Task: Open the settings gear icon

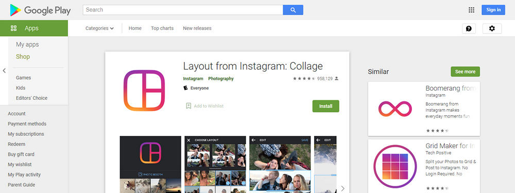Action: tap(492, 28)
